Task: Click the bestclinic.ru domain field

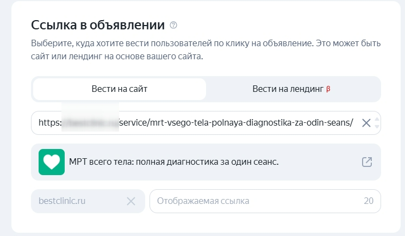Action: [x=76, y=201]
